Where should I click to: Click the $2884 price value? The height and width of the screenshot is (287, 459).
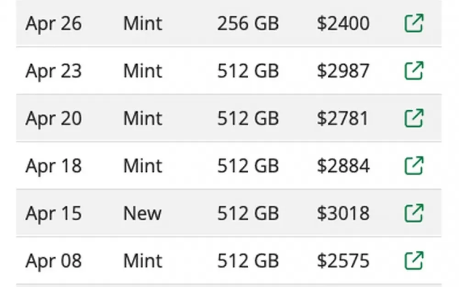tap(343, 166)
